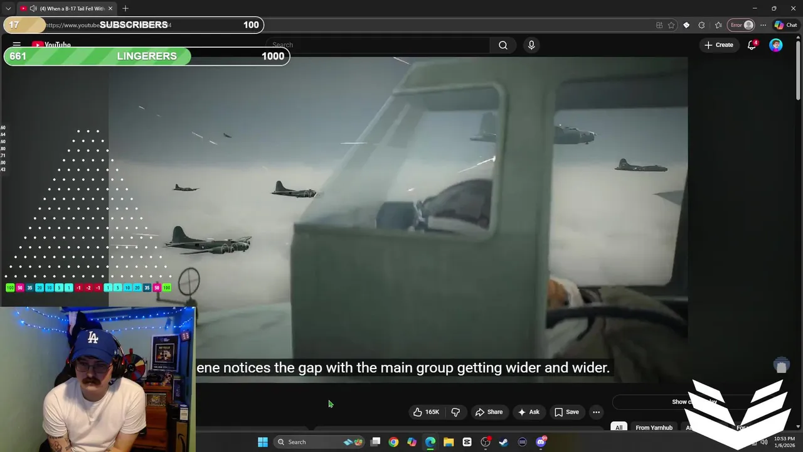Click the YouTube search magnifier button
The width and height of the screenshot is (803, 452).
[503, 45]
